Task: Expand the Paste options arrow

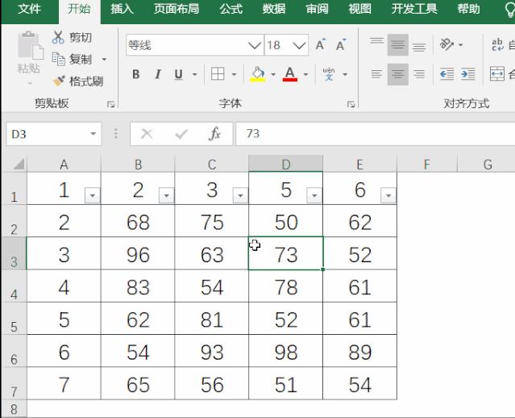Action: tap(30, 84)
